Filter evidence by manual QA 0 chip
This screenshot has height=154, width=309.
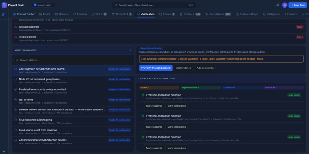[283, 88]
